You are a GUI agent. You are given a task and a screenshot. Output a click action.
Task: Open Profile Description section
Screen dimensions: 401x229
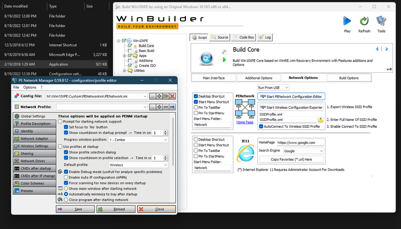pyautogui.click(x=34, y=124)
